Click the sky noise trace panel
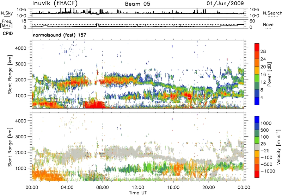This screenshot has height=195, width=282. click(138, 13)
